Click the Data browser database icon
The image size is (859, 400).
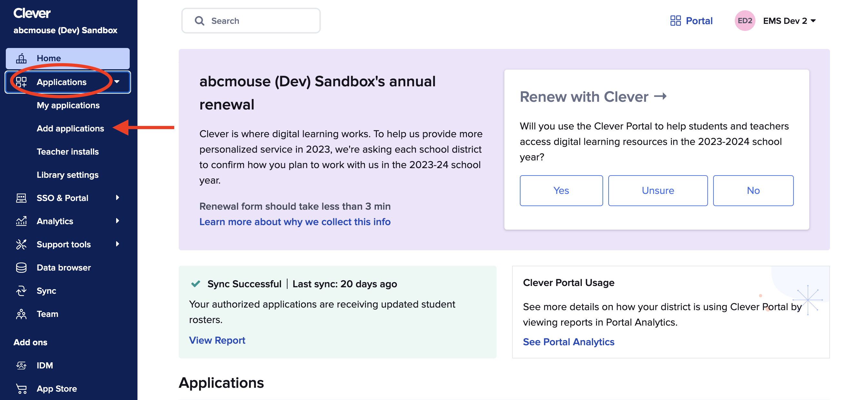(x=21, y=268)
